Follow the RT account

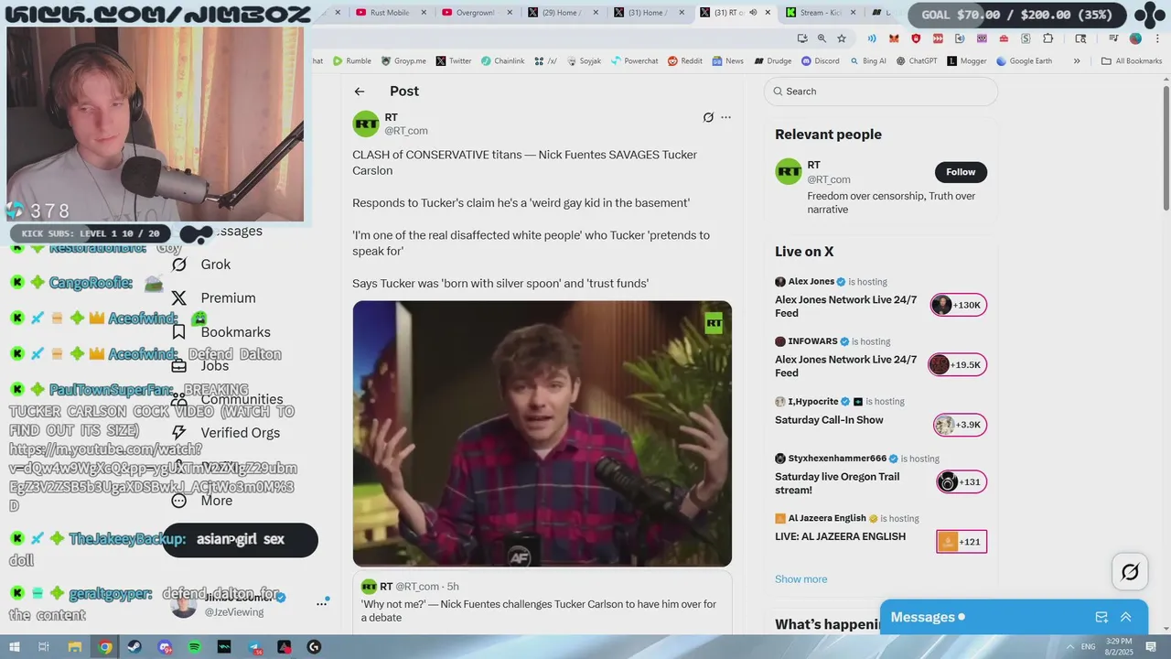point(961,172)
